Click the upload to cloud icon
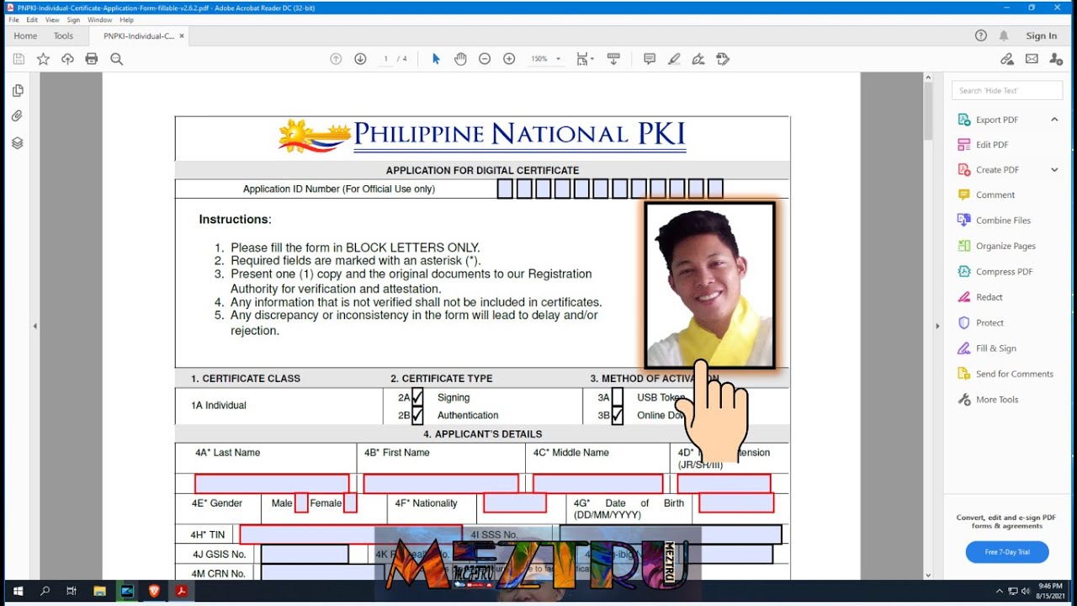 [x=67, y=59]
